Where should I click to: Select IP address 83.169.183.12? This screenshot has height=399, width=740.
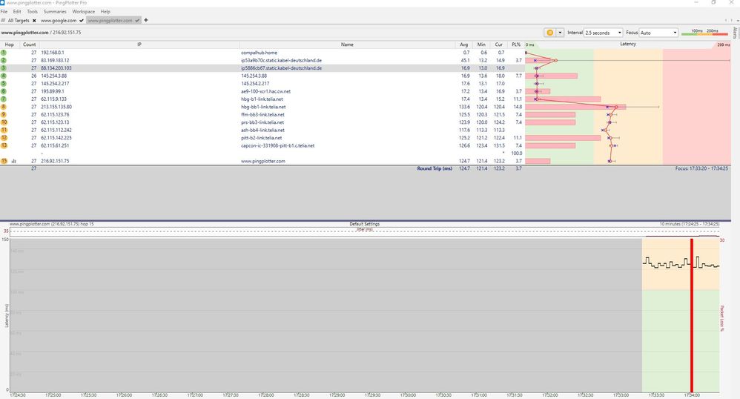tap(55, 60)
